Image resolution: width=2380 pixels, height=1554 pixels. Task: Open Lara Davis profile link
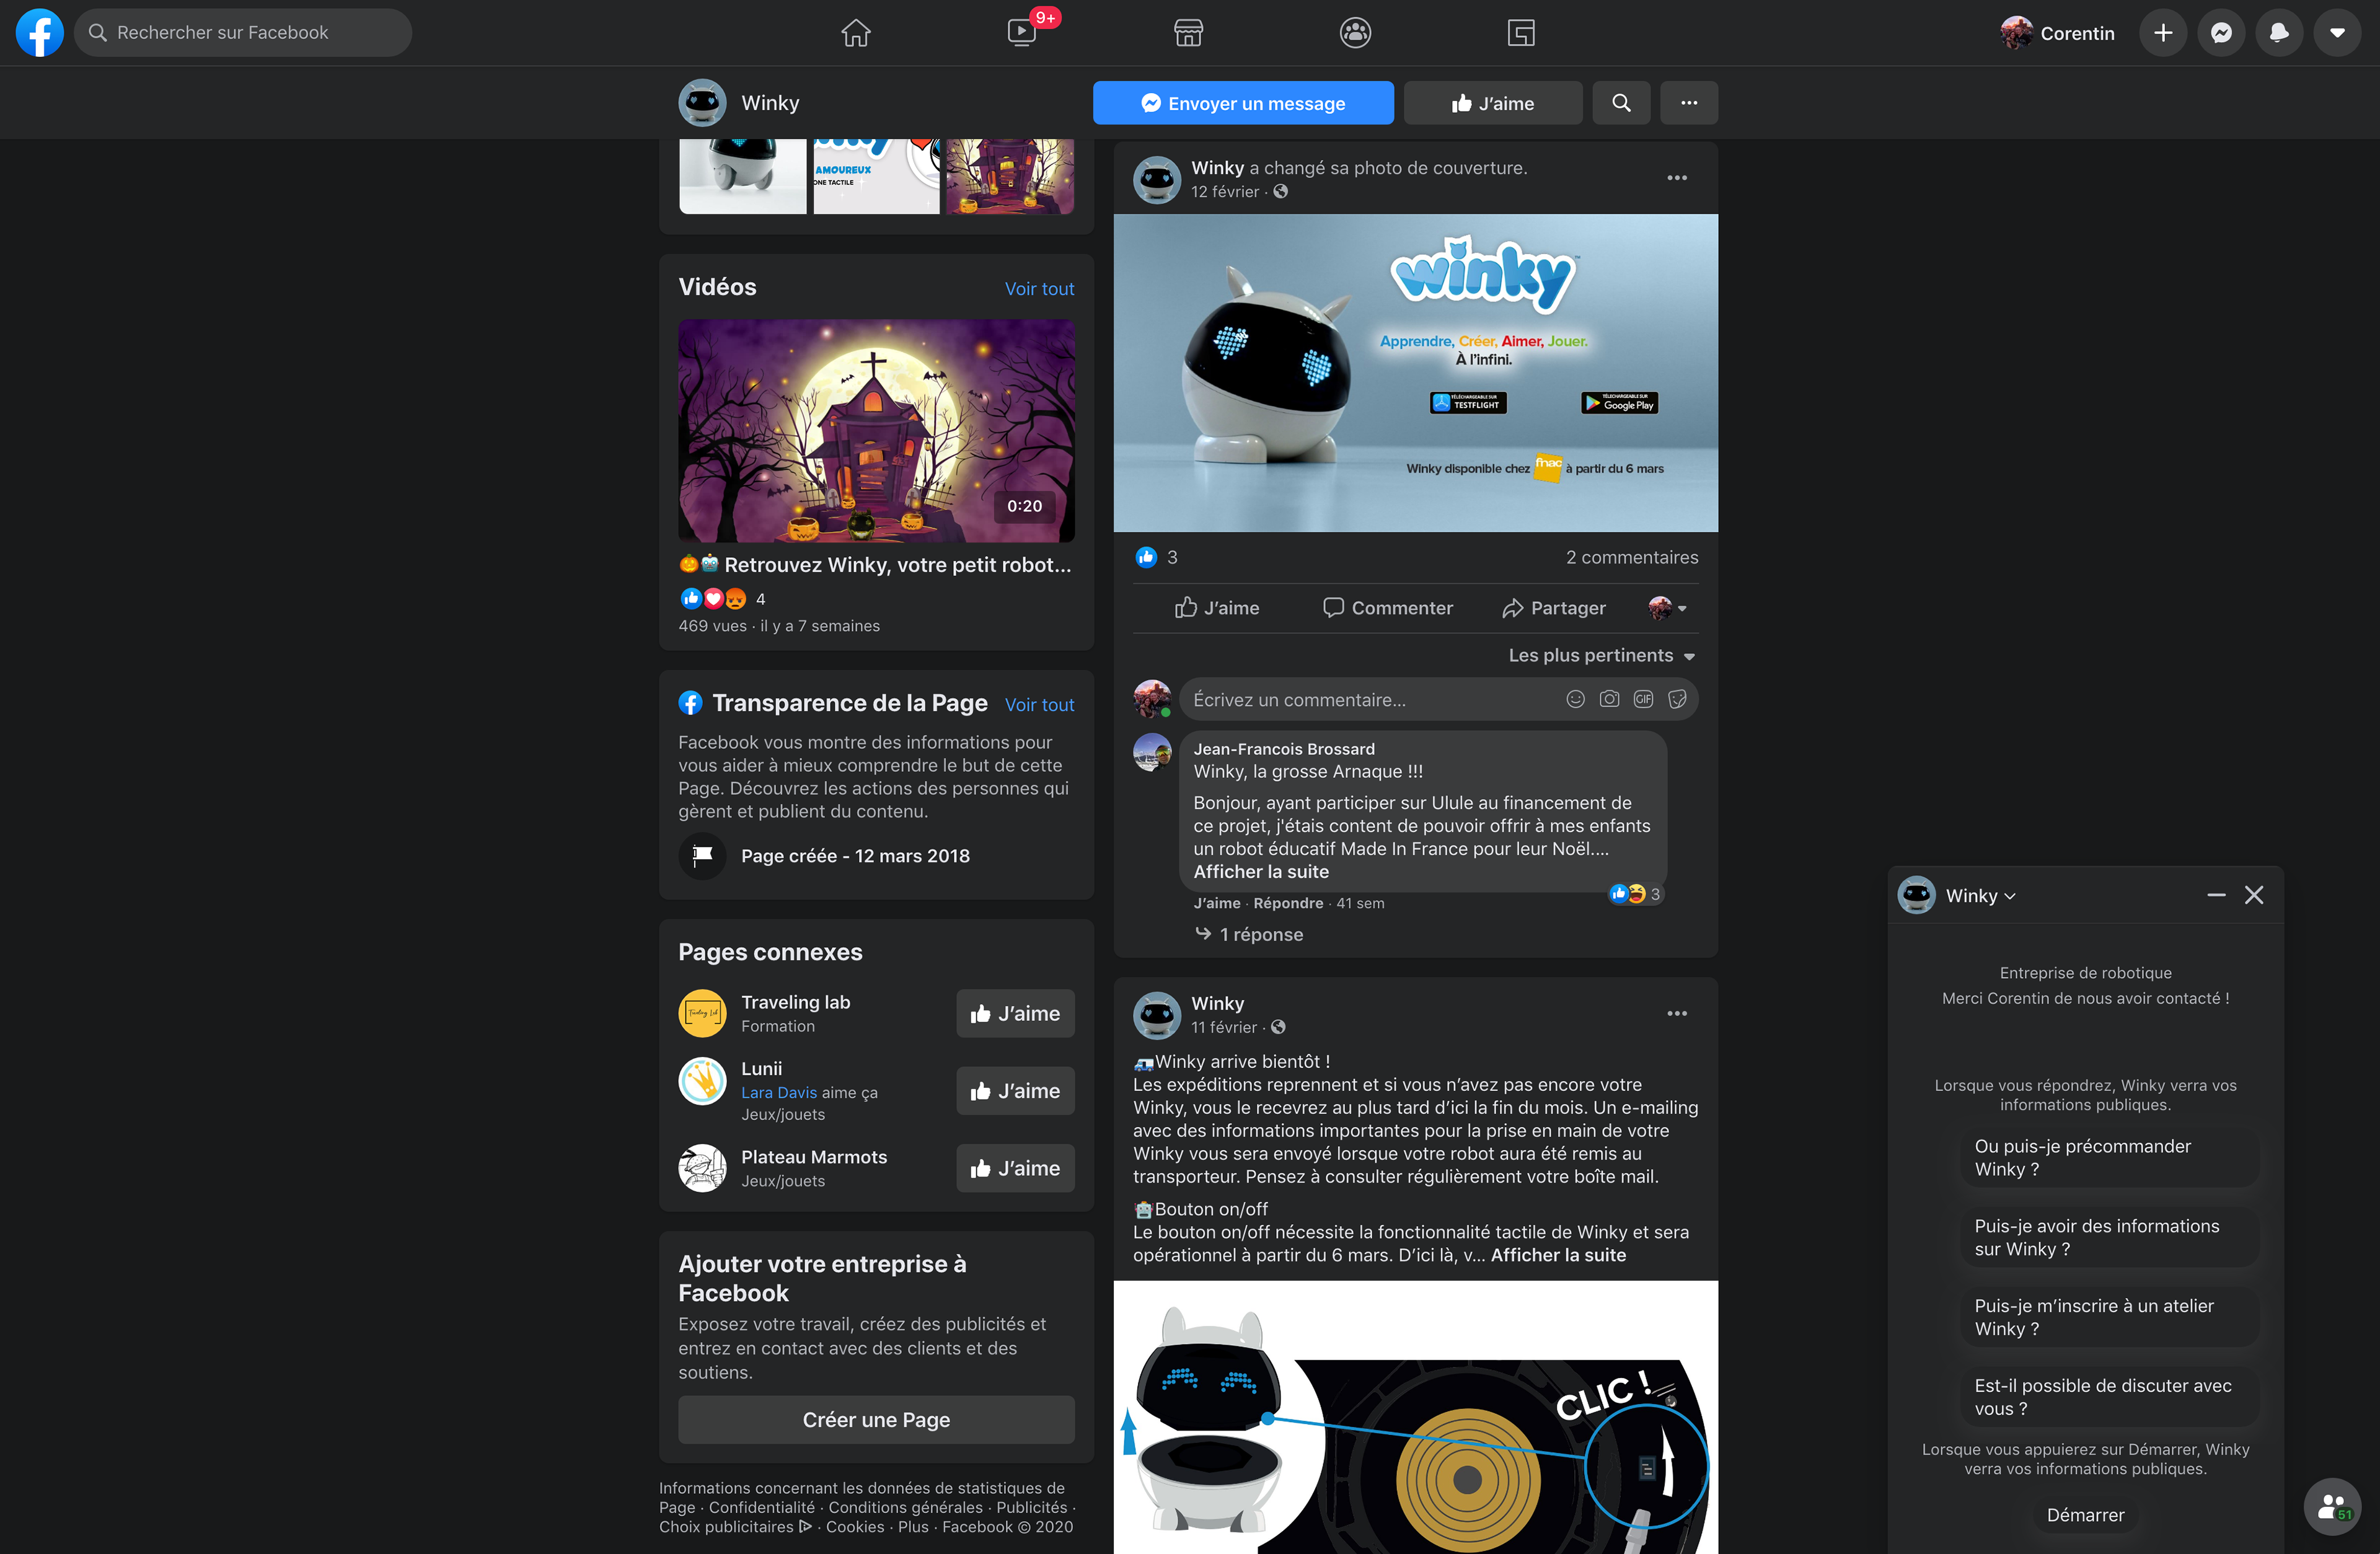[779, 1093]
